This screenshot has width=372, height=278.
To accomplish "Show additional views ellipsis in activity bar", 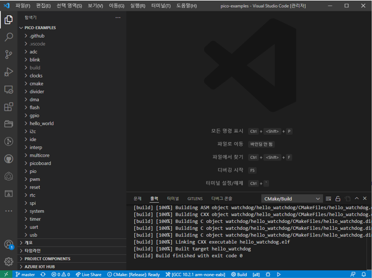I will coord(8,211).
